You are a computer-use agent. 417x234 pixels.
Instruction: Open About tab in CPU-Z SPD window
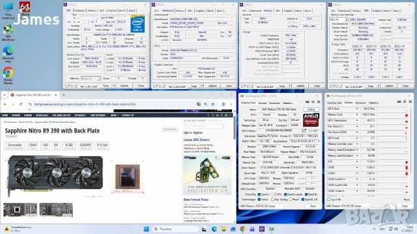396,11
